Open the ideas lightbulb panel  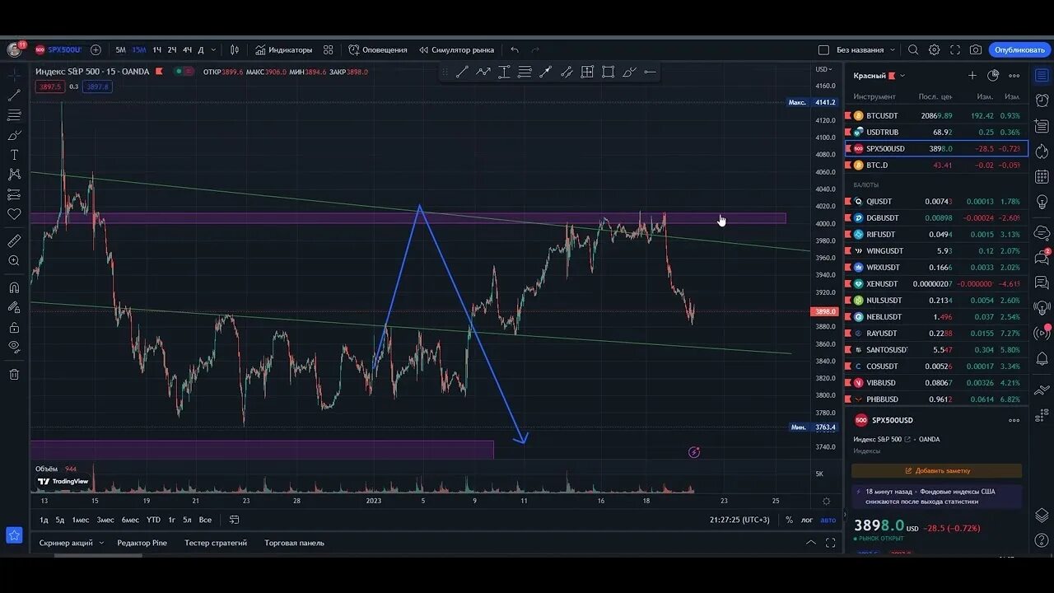[x=1042, y=202]
